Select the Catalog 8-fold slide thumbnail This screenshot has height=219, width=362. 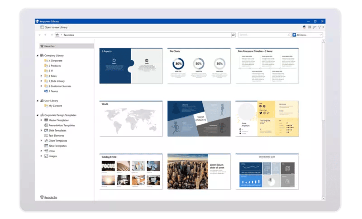(131, 171)
